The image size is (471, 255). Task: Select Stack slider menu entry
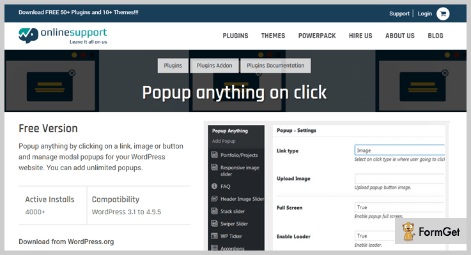(233, 211)
